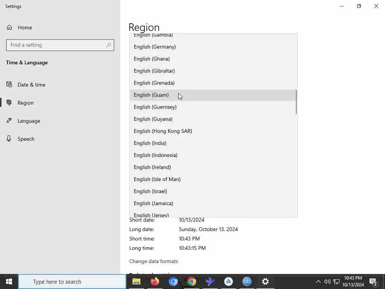Select English (India) option
Viewport: 385px width, 289px height.
pyautogui.click(x=213, y=143)
